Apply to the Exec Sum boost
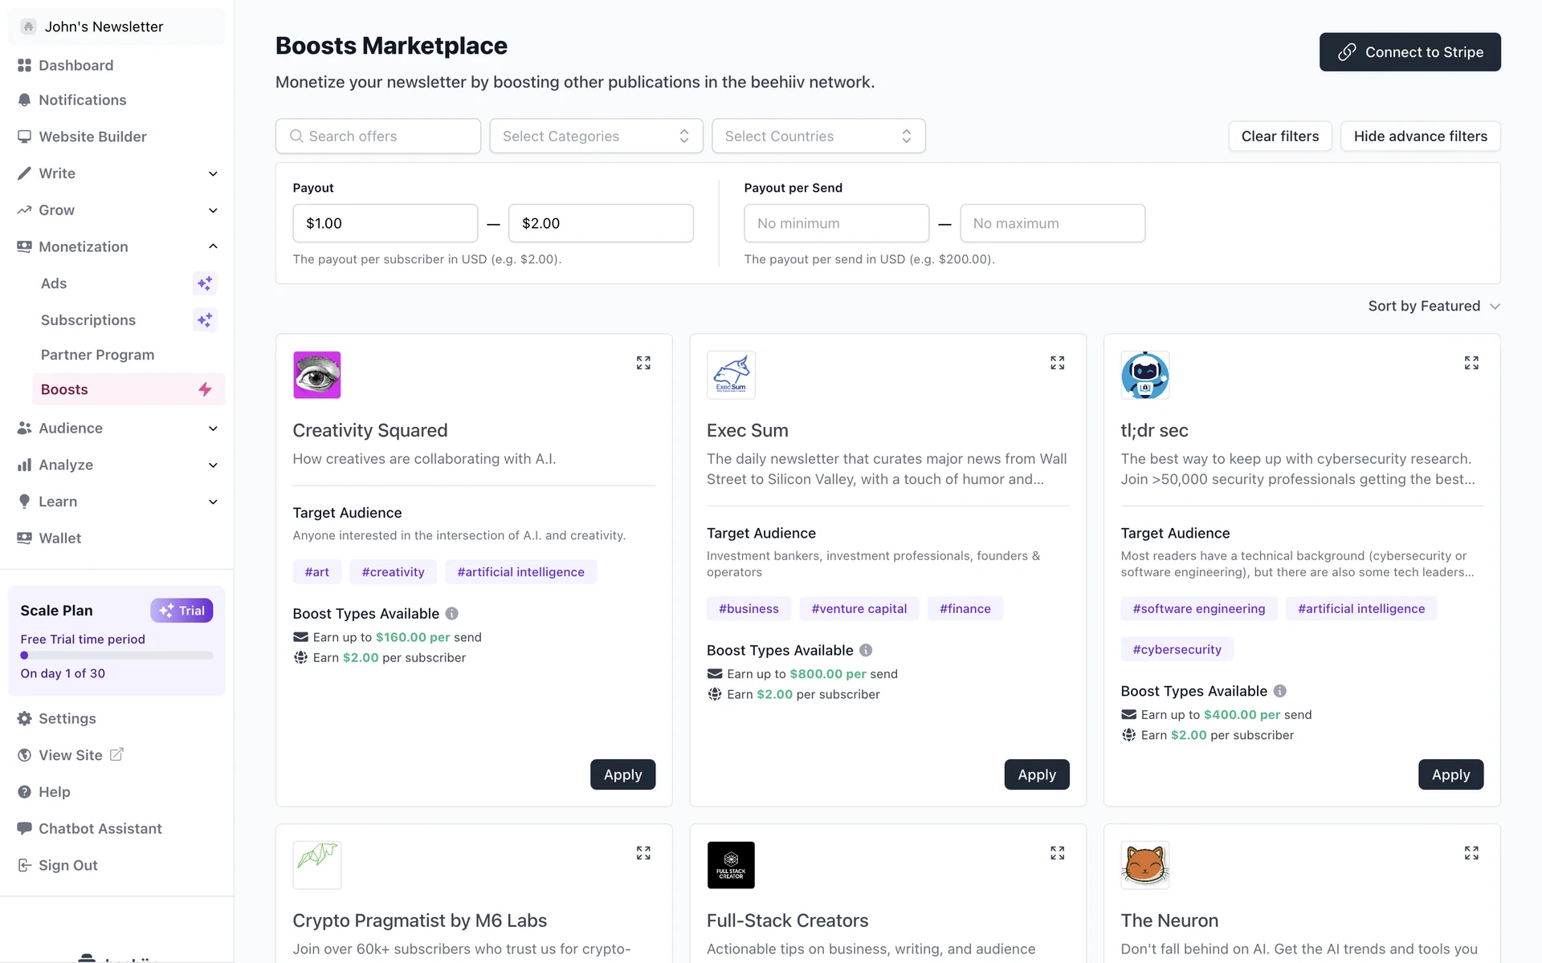 click(1036, 774)
